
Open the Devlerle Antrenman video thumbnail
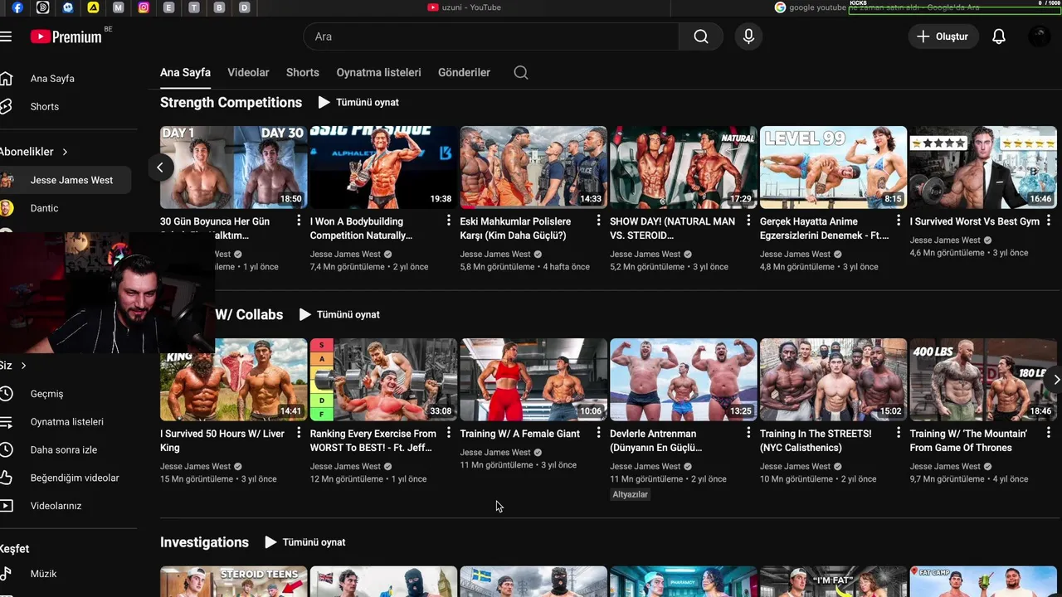[683, 380]
